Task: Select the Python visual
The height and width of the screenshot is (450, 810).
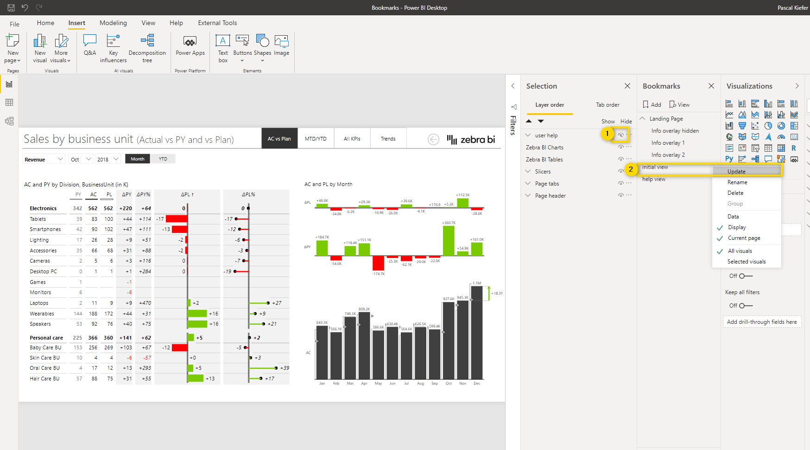Action: tap(729, 159)
